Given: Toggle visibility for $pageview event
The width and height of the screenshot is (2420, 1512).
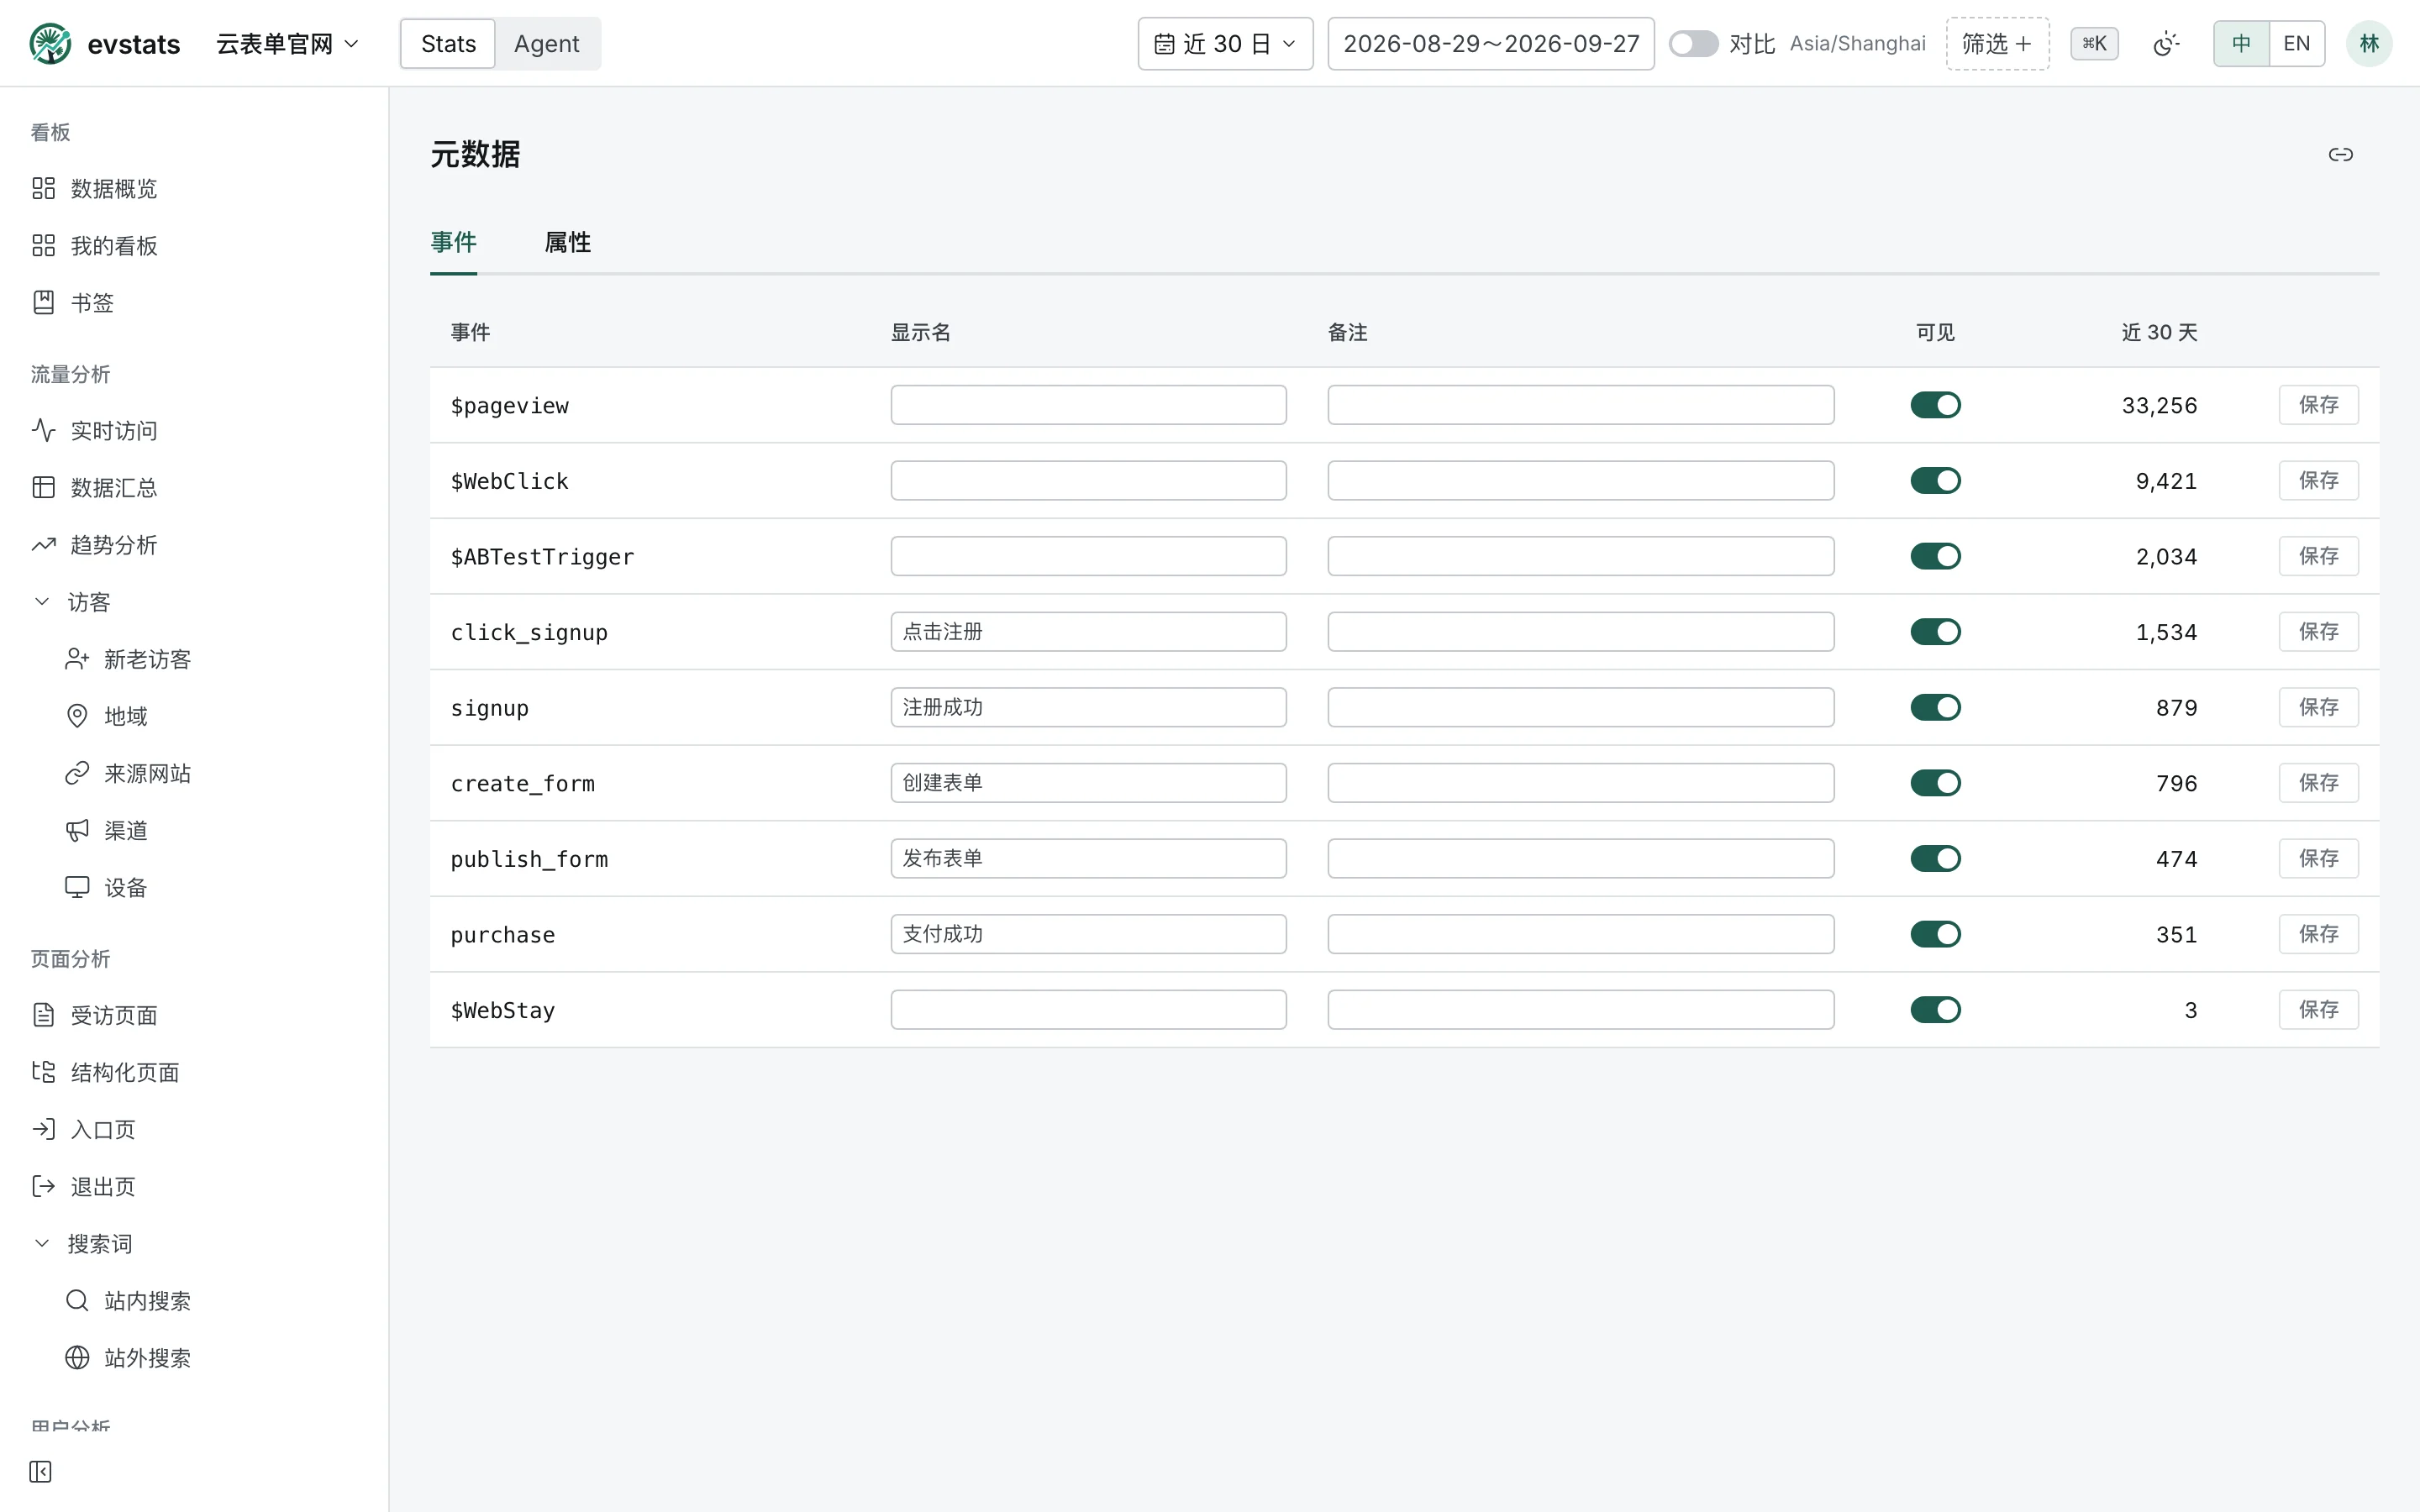Looking at the screenshot, I should 1935,405.
